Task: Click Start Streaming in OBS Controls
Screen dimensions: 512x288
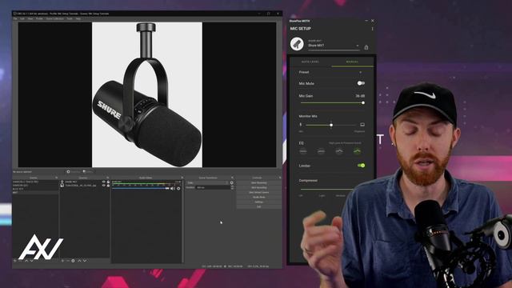Action: point(259,183)
